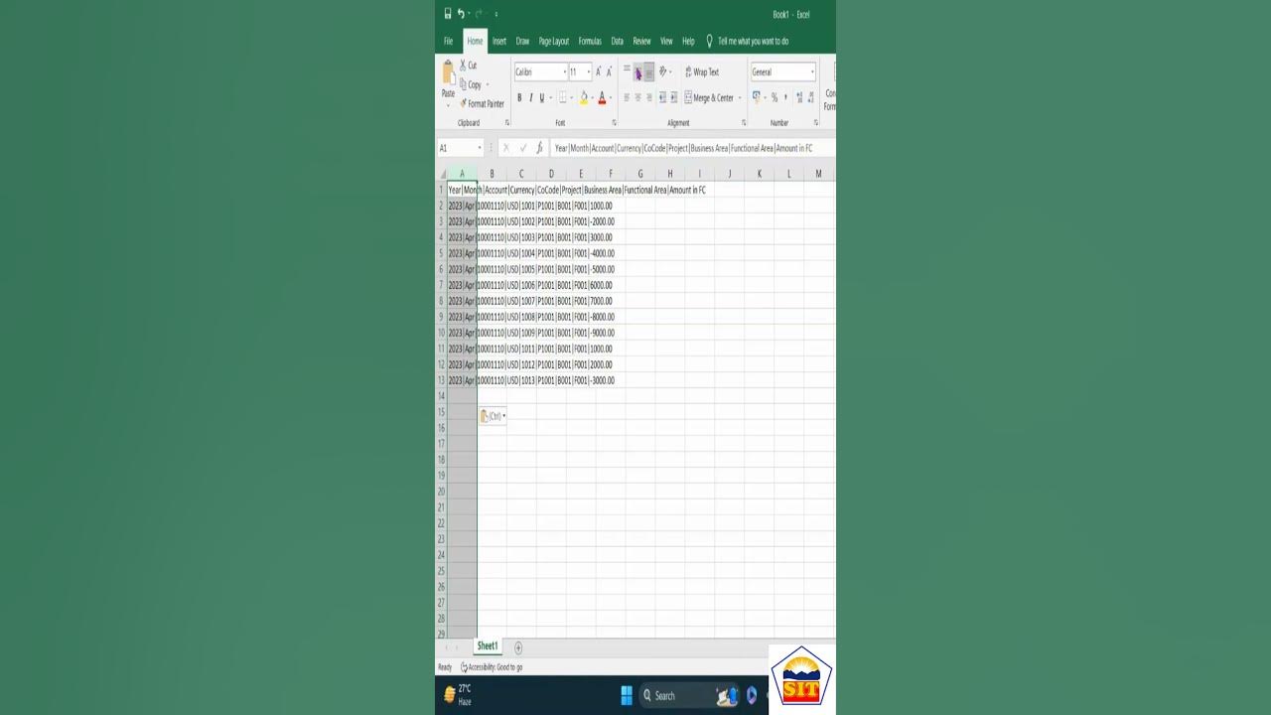Open the Paste options arrow

[448, 104]
